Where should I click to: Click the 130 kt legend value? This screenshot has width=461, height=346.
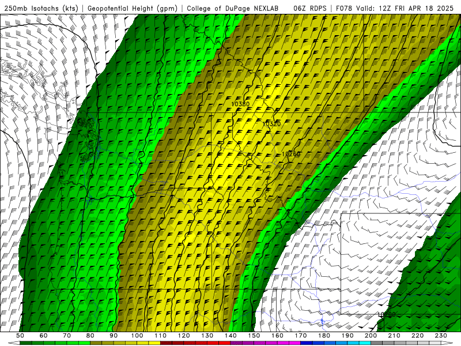[207, 336]
